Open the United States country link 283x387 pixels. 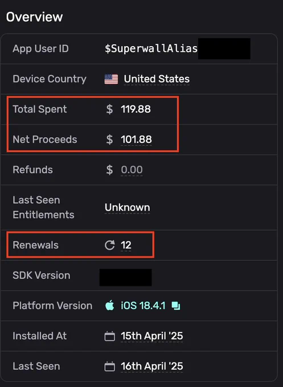[x=157, y=79]
